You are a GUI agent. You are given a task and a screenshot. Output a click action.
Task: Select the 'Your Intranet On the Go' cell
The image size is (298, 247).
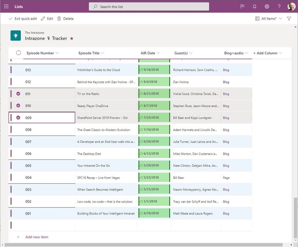(106, 165)
